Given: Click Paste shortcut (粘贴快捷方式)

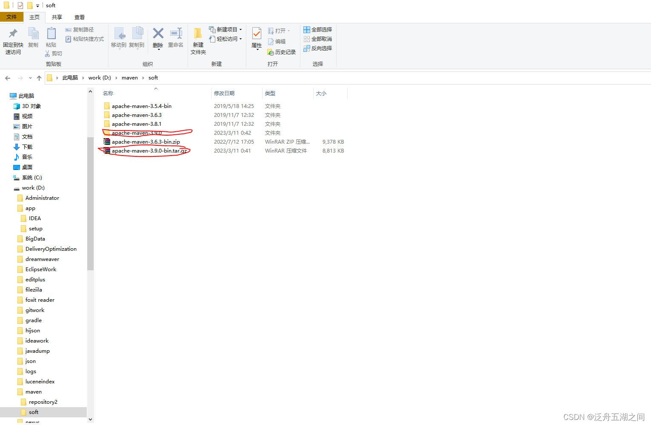Looking at the screenshot, I should [85, 39].
